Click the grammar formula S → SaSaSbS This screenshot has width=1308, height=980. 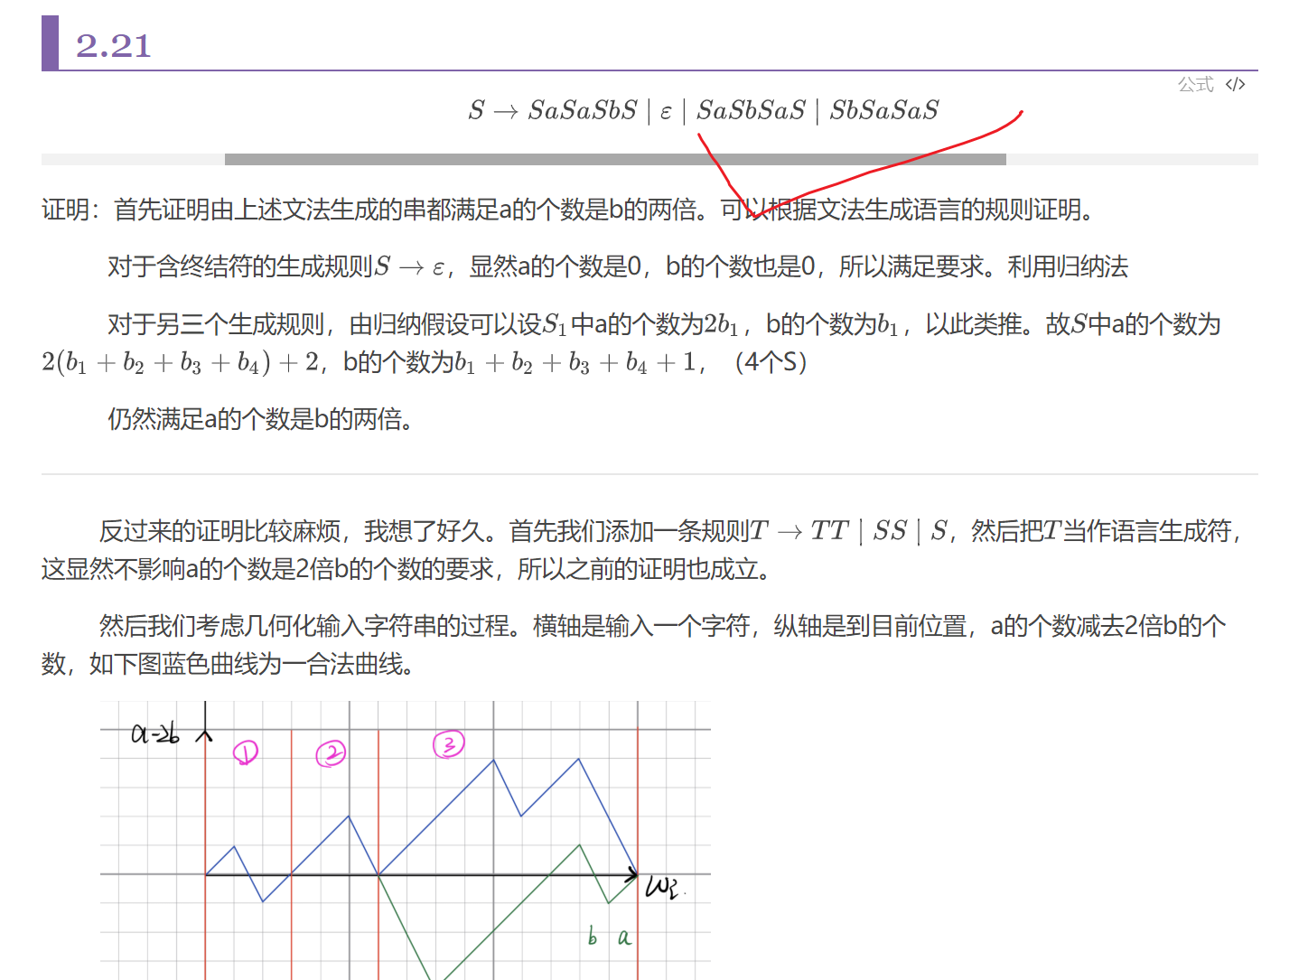[x=553, y=111]
